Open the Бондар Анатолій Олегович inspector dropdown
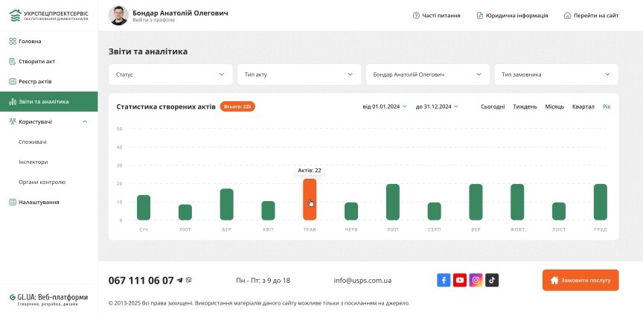The image size is (643, 315). [428, 74]
